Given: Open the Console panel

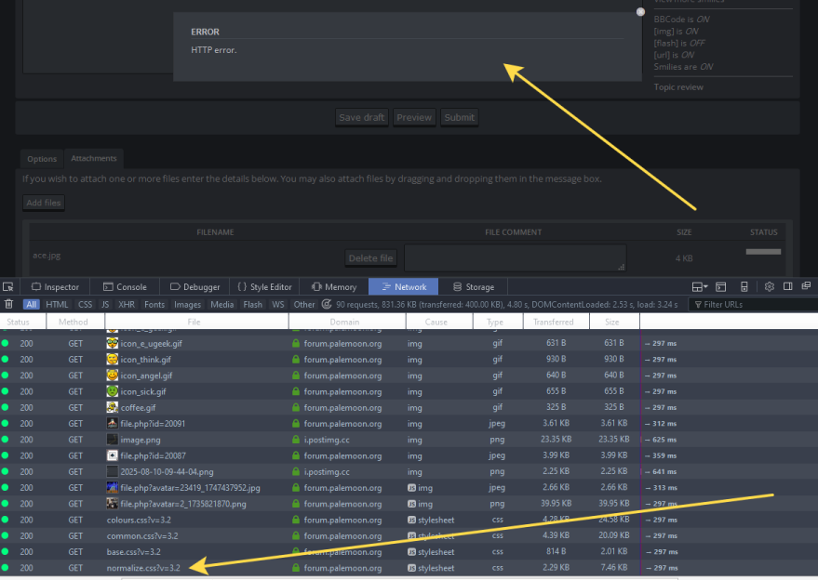Looking at the screenshot, I should tap(125, 286).
